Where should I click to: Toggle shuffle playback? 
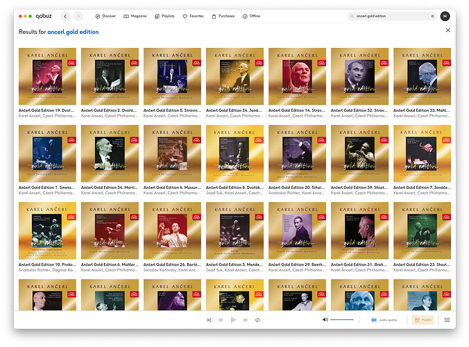point(208,320)
